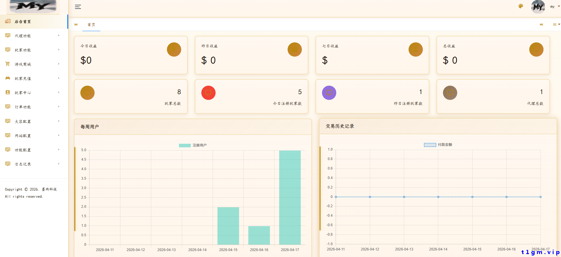Click the 玩家中心 profile icon
The height and width of the screenshot is (257, 561).
tap(8, 92)
